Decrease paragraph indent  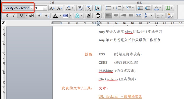[x=140, y=8]
